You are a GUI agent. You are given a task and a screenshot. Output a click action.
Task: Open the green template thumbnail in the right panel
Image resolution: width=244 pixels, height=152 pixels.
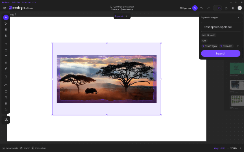(237, 68)
